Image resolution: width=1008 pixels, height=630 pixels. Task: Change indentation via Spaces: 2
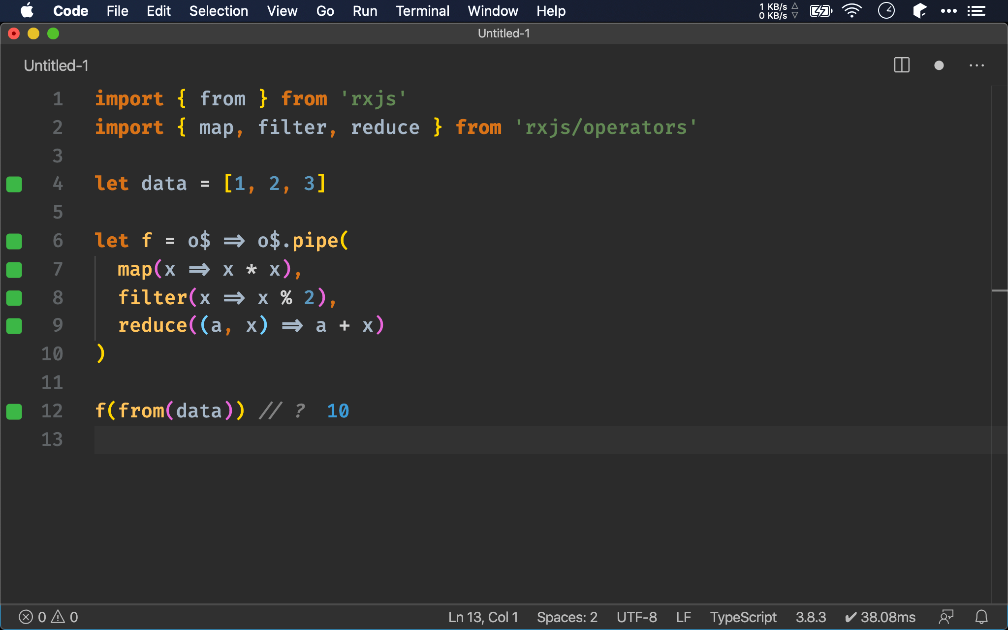(567, 617)
